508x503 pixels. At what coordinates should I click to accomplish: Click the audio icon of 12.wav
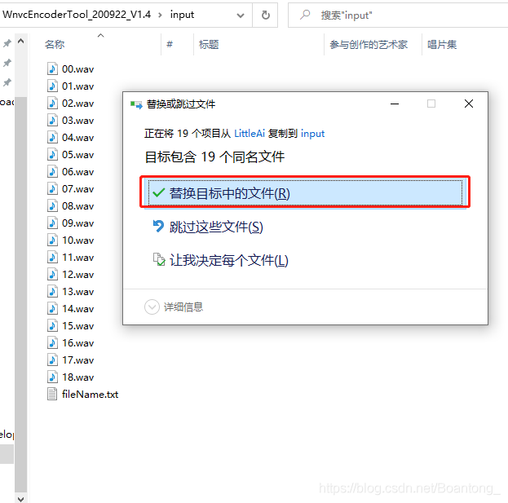52,275
